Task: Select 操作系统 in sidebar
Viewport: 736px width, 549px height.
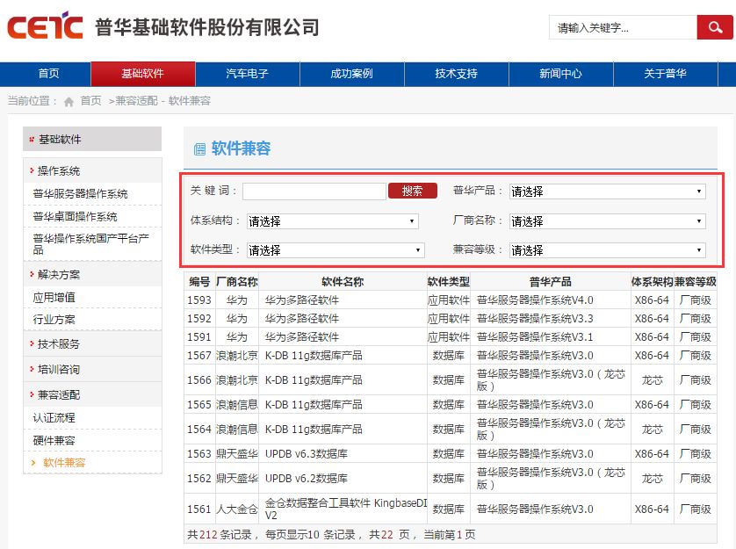Action: point(59,171)
